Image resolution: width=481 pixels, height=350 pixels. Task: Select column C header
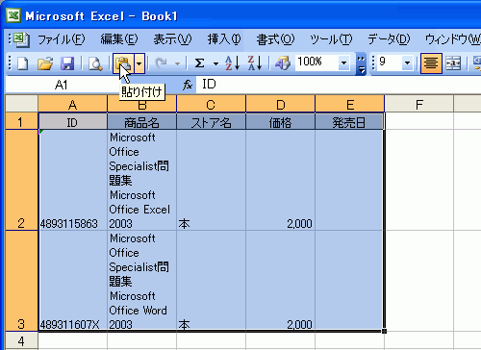211,105
